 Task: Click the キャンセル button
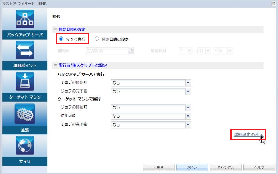point(226,168)
